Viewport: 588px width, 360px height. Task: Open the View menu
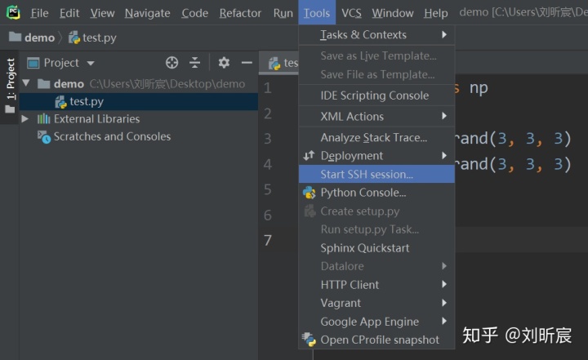pos(102,13)
